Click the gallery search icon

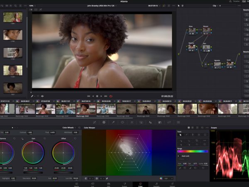click(15, 6)
